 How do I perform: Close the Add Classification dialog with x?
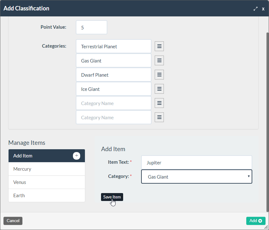tap(263, 9)
